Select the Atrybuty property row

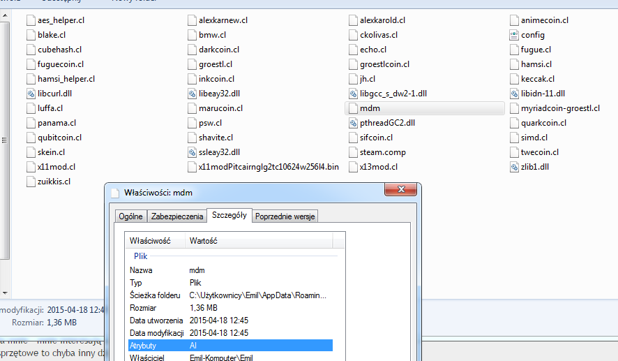tap(230, 346)
